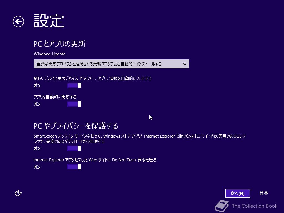Image resolution: width=284 pixels, height=213 pixels.
Task: Click the 新しいデバイス用のデバイス ドライバー label
Action: coord(93,78)
